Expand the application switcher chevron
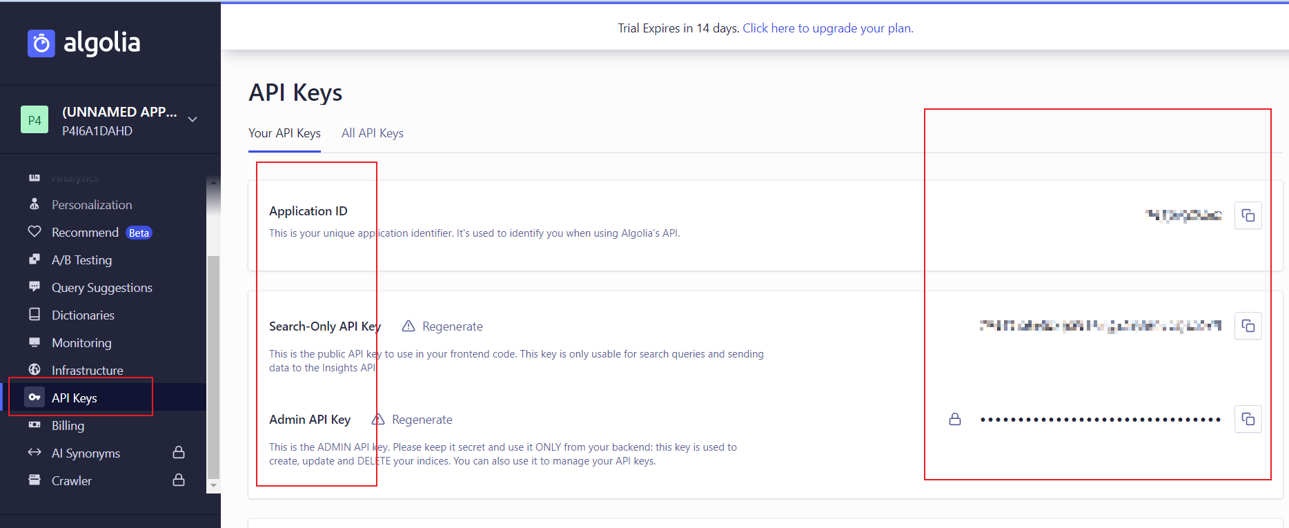1289x528 pixels. point(193,119)
